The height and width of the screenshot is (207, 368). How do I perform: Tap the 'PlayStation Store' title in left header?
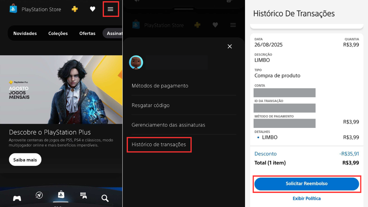pyautogui.click(x=41, y=9)
